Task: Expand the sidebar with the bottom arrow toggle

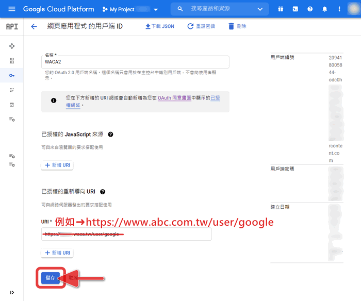Action: [12, 292]
